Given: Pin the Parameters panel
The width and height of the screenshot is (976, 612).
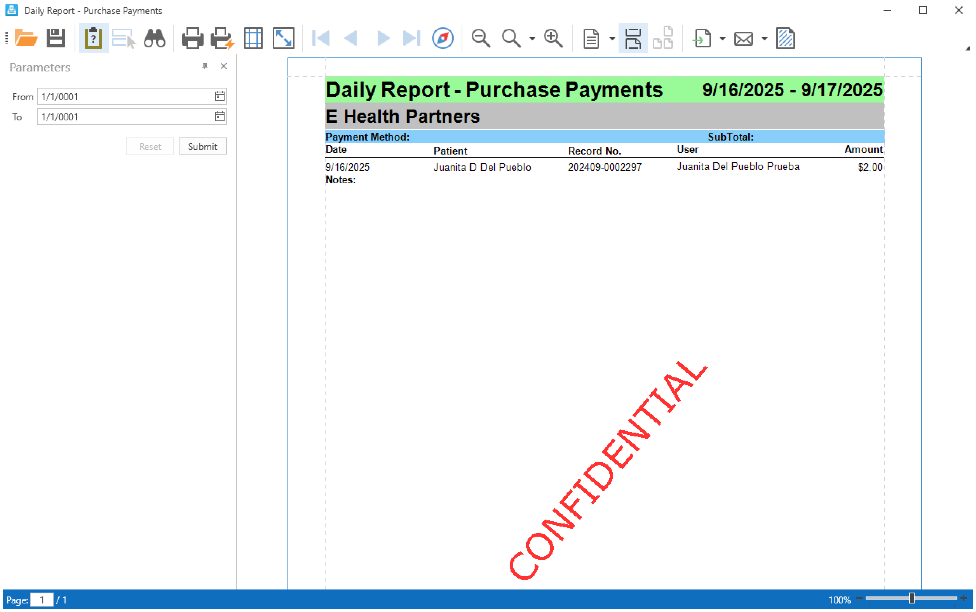Looking at the screenshot, I should click(204, 66).
